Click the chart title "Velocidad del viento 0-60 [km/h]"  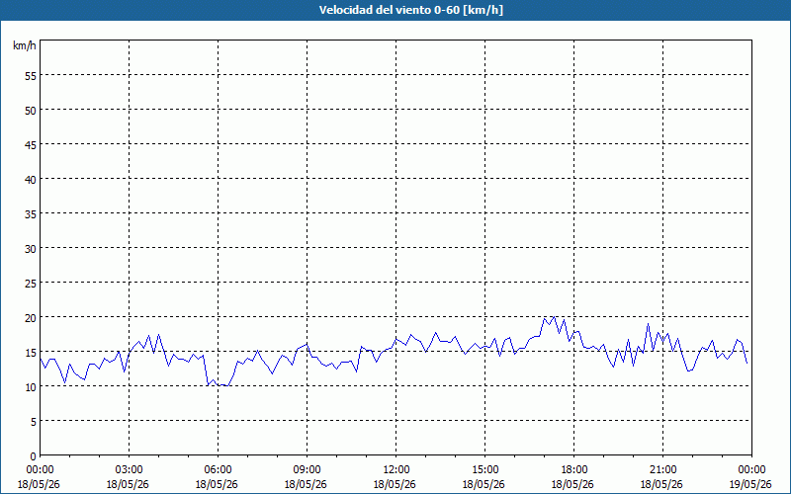410,10
